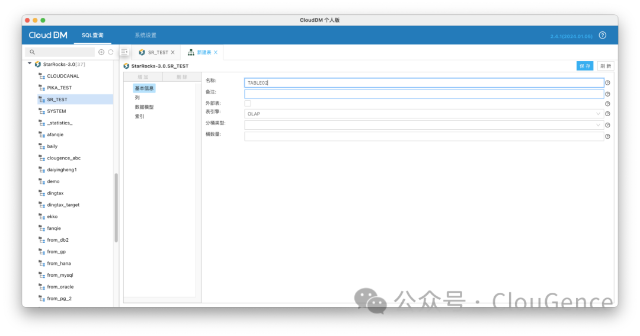Image resolution: width=640 pixels, height=336 pixels.
Task: Select daiyingheng1 database
Action: pos(62,170)
